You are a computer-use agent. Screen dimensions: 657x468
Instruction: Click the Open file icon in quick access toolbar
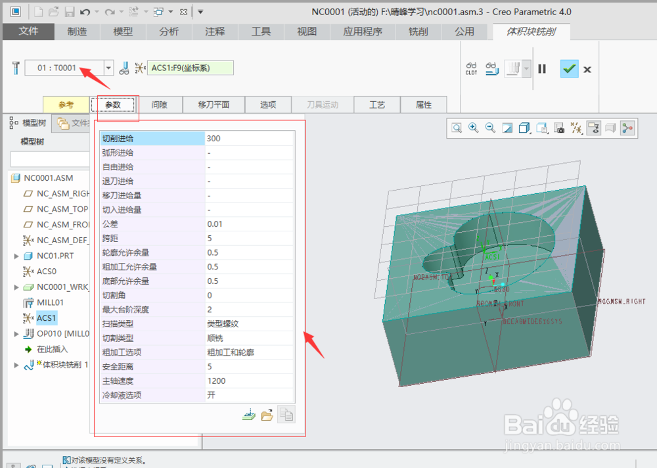point(54,12)
